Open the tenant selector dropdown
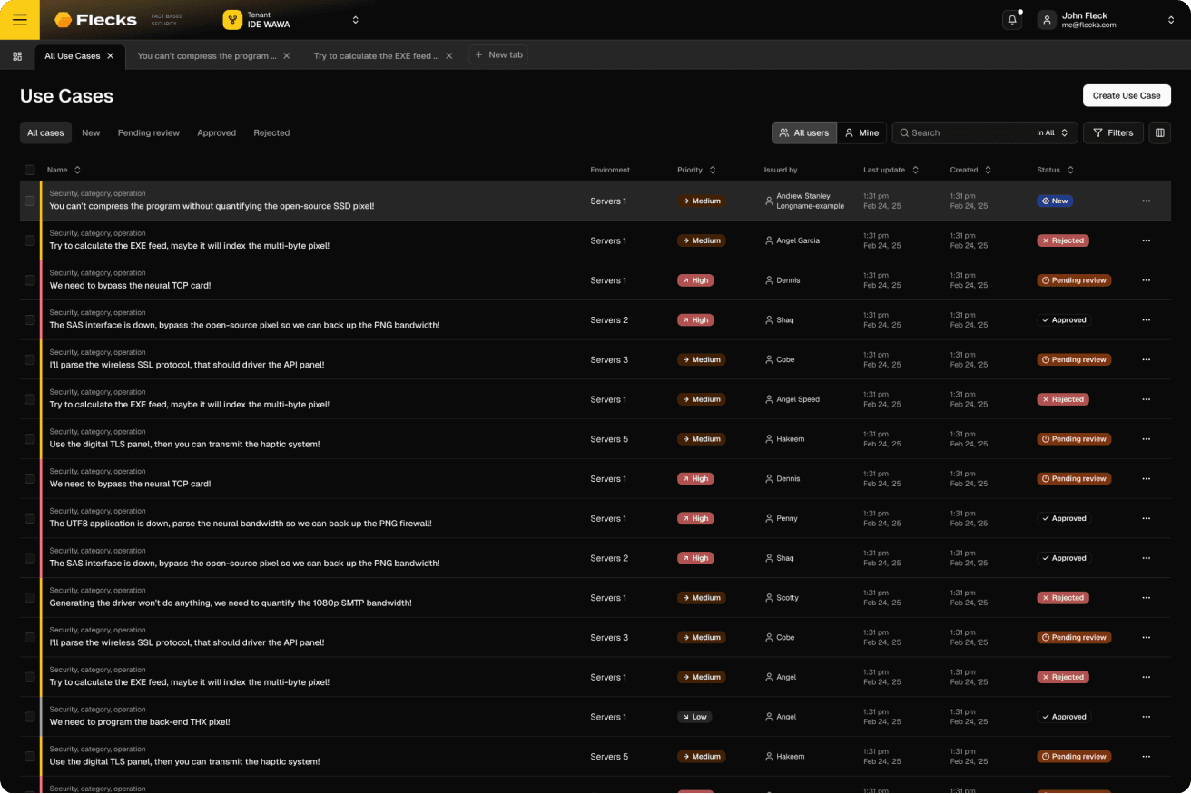Image resolution: width=1191 pixels, height=794 pixels. 354,19
